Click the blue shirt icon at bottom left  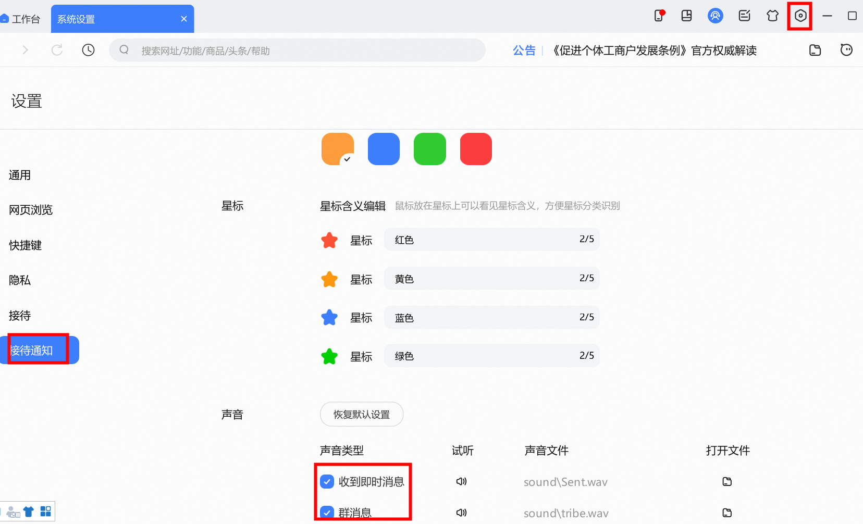pyautogui.click(x=29, y=511)
